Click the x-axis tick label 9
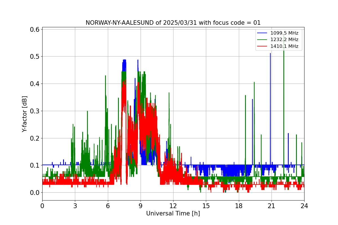Screen dimensions: 338x225 pyautogui.click(x=141, y=206)
